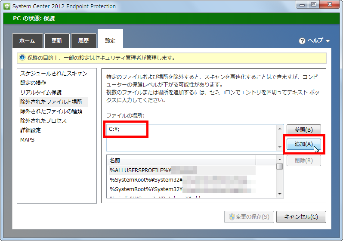The height and width of the screenshot is (241, 343).
Task: Select 除外されたプロセス item
Action: click(43, 121)
